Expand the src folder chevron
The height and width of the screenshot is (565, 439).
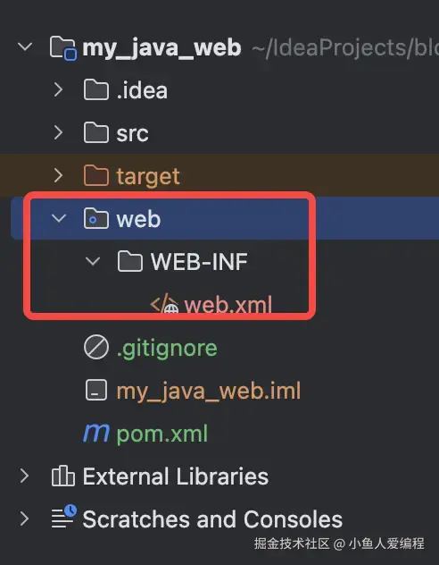point(58,132)
